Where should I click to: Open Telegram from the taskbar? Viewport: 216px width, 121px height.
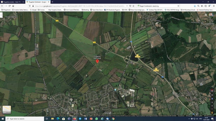(x=80, y=119)
